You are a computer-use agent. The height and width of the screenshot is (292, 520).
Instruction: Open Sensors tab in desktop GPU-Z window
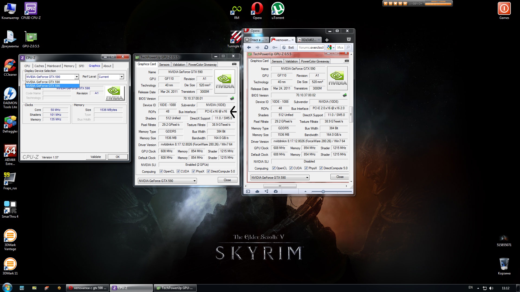coord(164,65)
